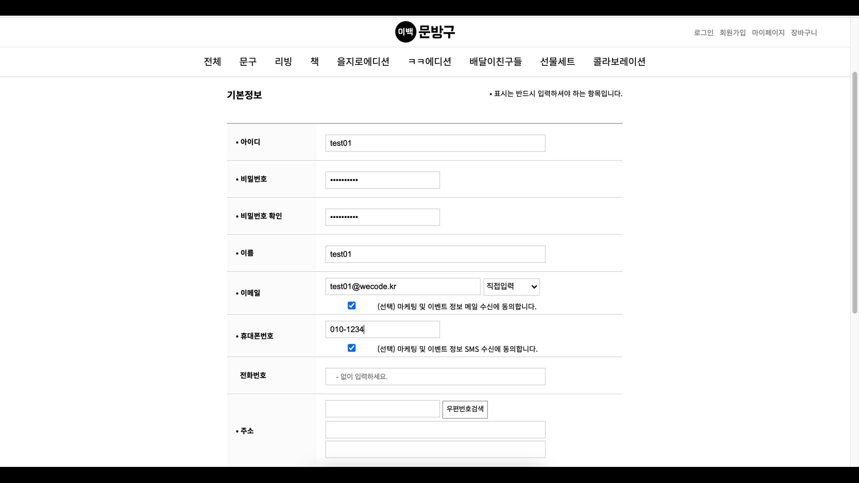Open 을지로에디션 category
859x483 pixels.
363,62
